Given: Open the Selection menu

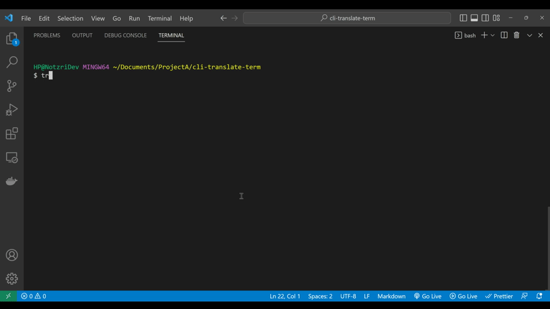Looking at the screenshot, I should [70, 18].
